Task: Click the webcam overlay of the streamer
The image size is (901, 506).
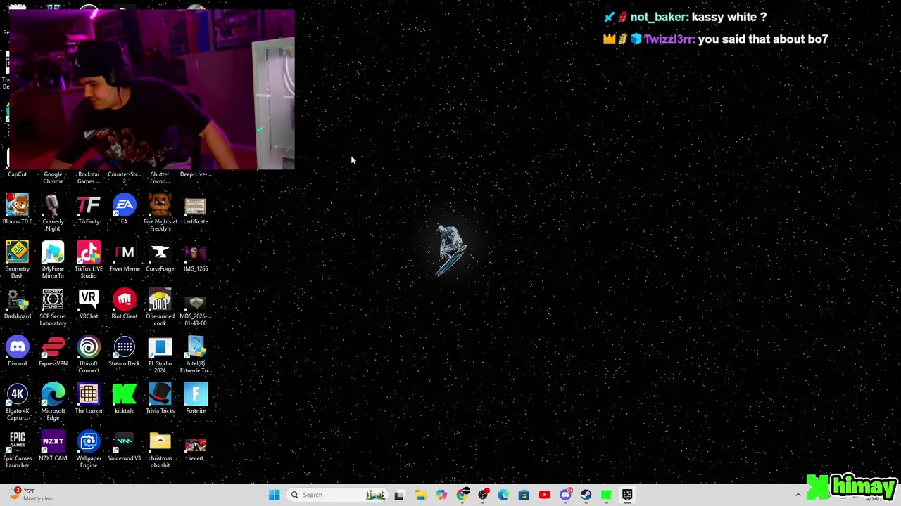Action: 151,89
